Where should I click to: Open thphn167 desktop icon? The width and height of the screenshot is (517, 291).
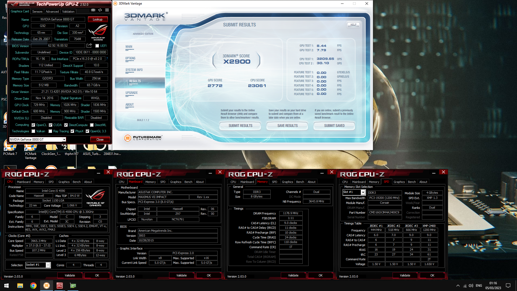(x=72, y=150)
